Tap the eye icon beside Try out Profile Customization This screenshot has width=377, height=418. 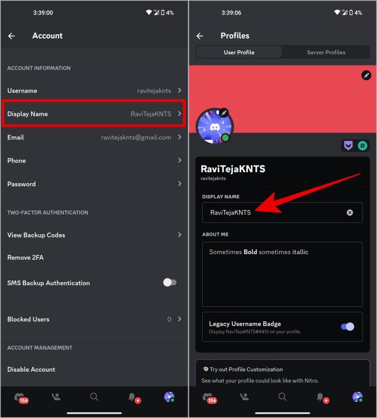point(206,369)
